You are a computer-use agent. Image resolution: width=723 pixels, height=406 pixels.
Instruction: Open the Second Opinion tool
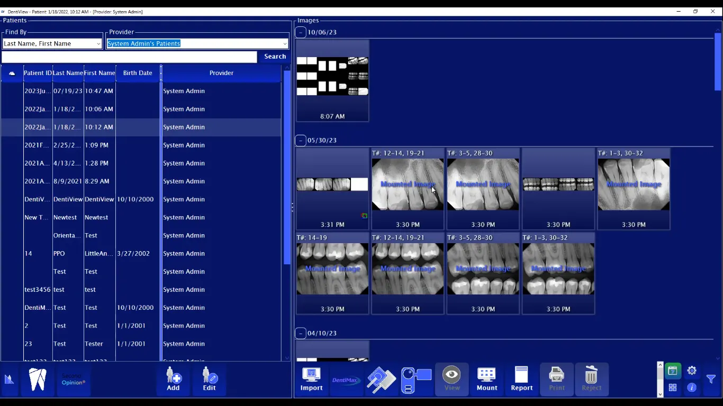click(x=73, y=380)
